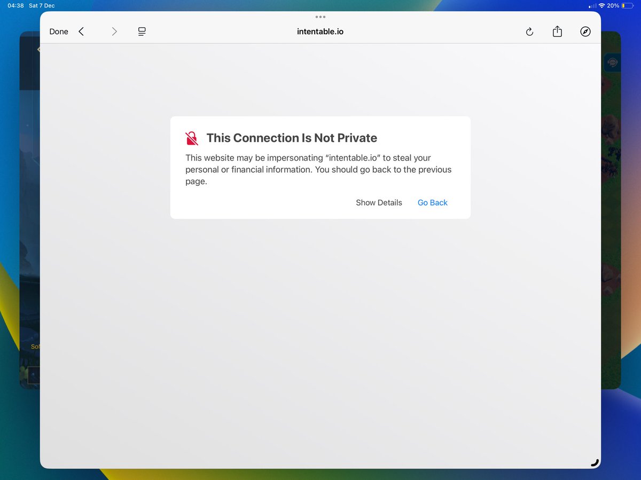Image resolution: width=641 pixels, height=480 pixels.
Task: Tap the battery indicator in status bar
Action: 627,5
